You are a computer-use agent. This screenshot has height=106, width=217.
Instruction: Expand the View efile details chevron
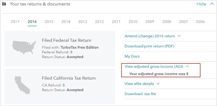click(158, 84)
